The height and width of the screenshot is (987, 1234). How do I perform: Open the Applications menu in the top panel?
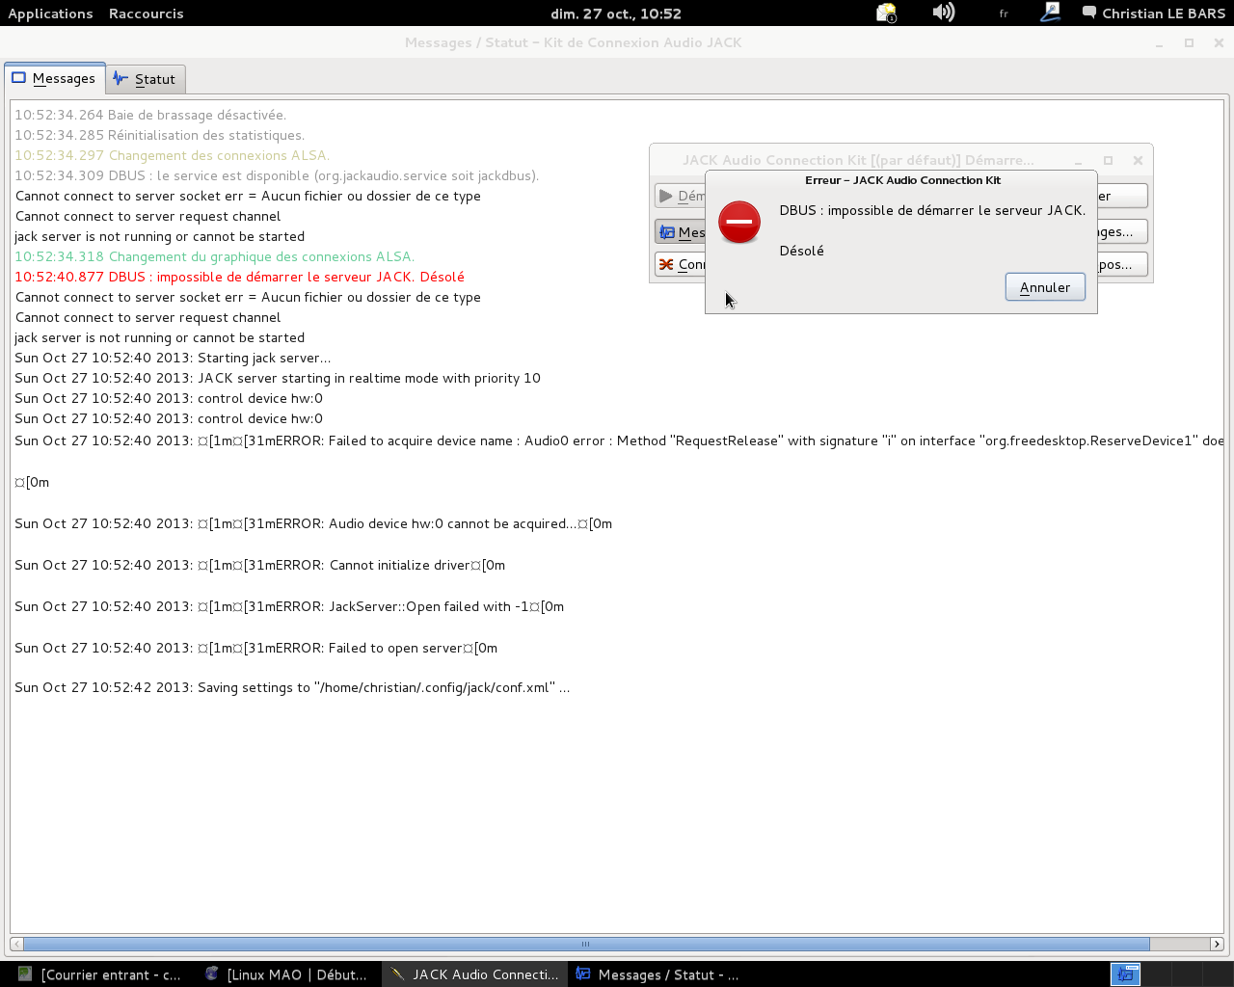pyautogui.click(x=50, y=13)
